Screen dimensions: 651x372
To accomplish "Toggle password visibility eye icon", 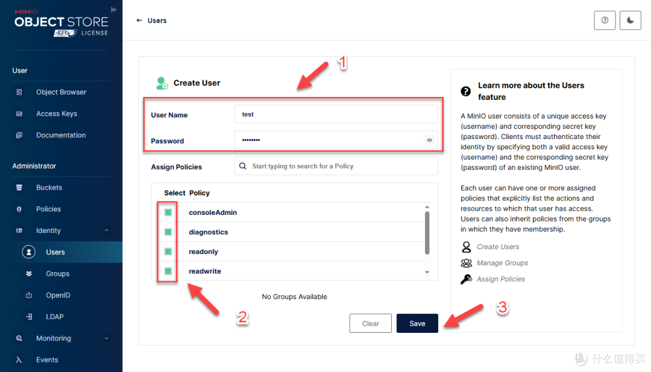I will [x=429, y=140].
